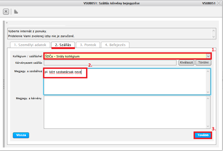Go back with the Vissza button
This screenshot has height=151, width=223.
click(21, 135)
